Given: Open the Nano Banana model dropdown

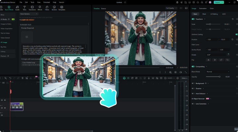Looking at the screenshot, I should [x=29, y=14].
